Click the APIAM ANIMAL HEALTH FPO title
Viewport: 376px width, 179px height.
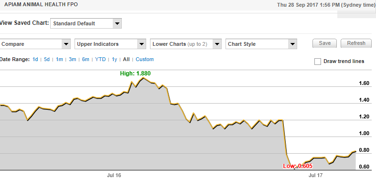click(x=41, y=5)
